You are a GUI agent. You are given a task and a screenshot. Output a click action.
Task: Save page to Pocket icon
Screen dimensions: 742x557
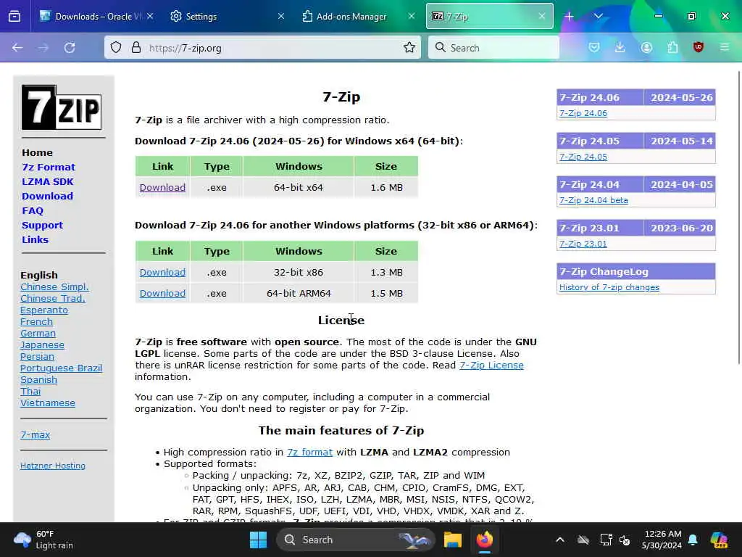[594, 47]
